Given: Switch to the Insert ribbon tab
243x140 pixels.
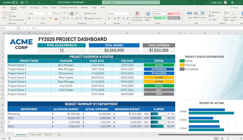Looking at the screenshot, I should tap(23, 7).
